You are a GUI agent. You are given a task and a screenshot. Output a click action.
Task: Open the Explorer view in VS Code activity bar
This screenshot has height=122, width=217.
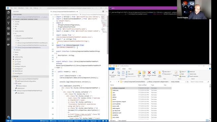[x=8, y=12]
